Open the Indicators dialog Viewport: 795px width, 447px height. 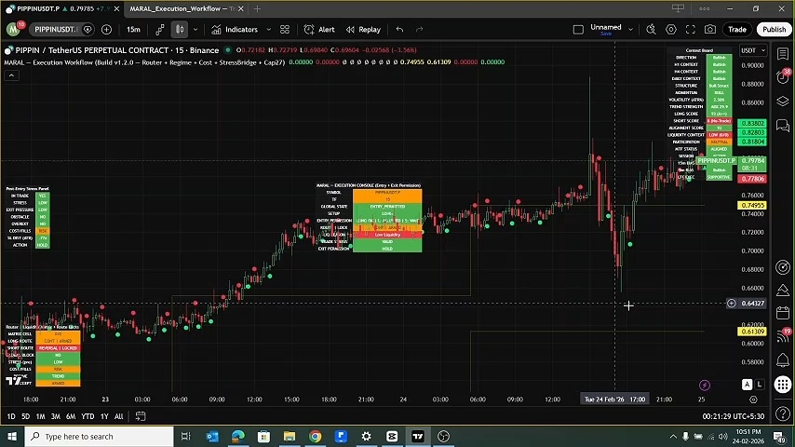(x=235, y=30)
